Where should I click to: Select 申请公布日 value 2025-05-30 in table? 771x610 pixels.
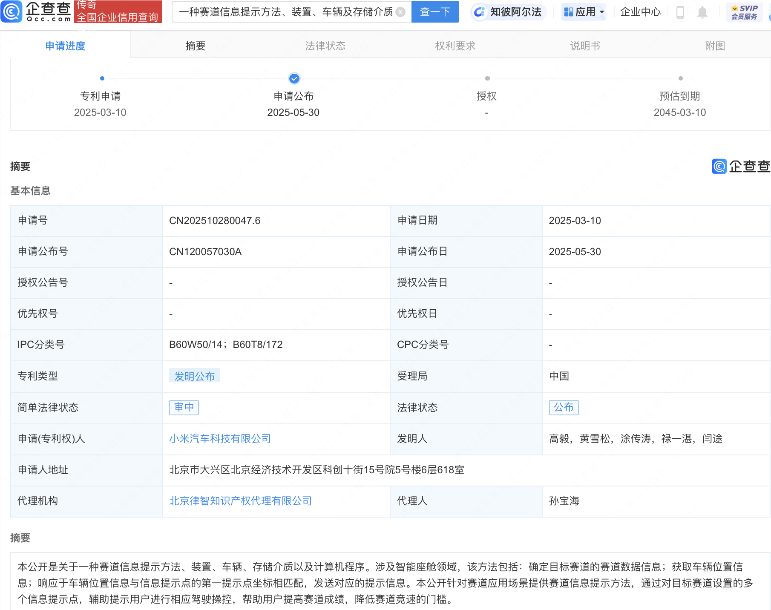tap(575, 252)
